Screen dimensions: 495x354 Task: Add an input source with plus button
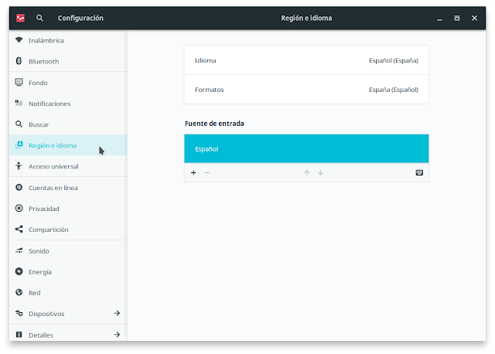pos(193,172)
